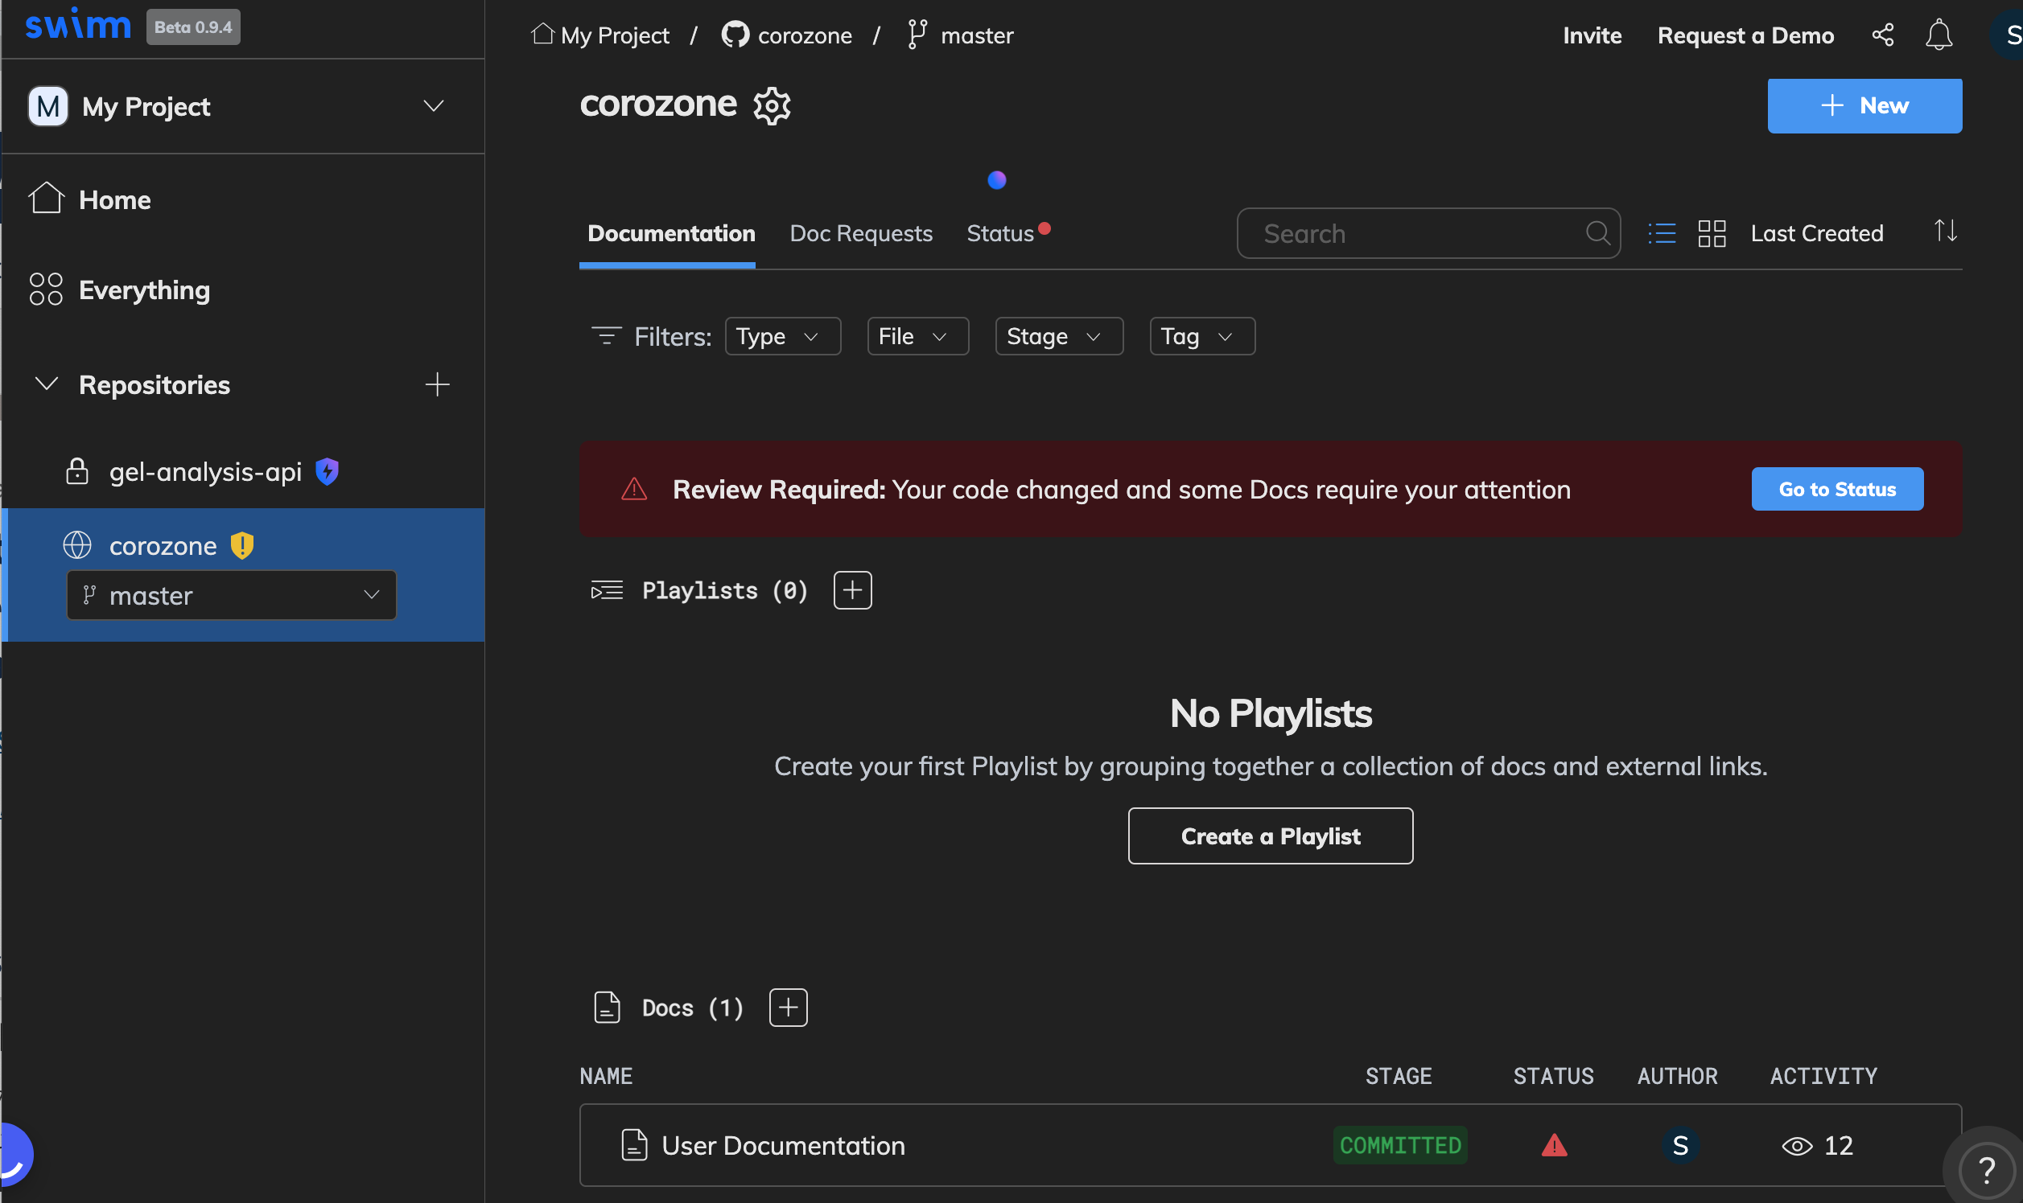The image size is (2023, 1203).
Task: Open the User Documentation doc row
Action: [x=1271, y=1145]
